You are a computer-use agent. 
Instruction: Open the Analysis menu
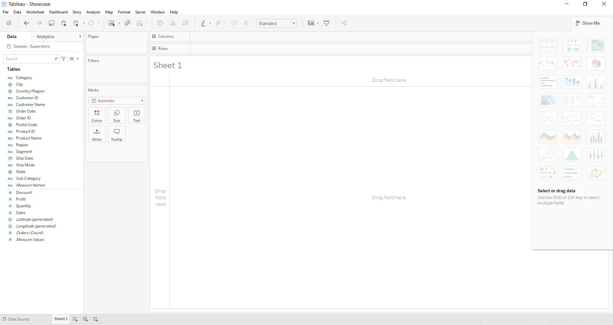93,12
